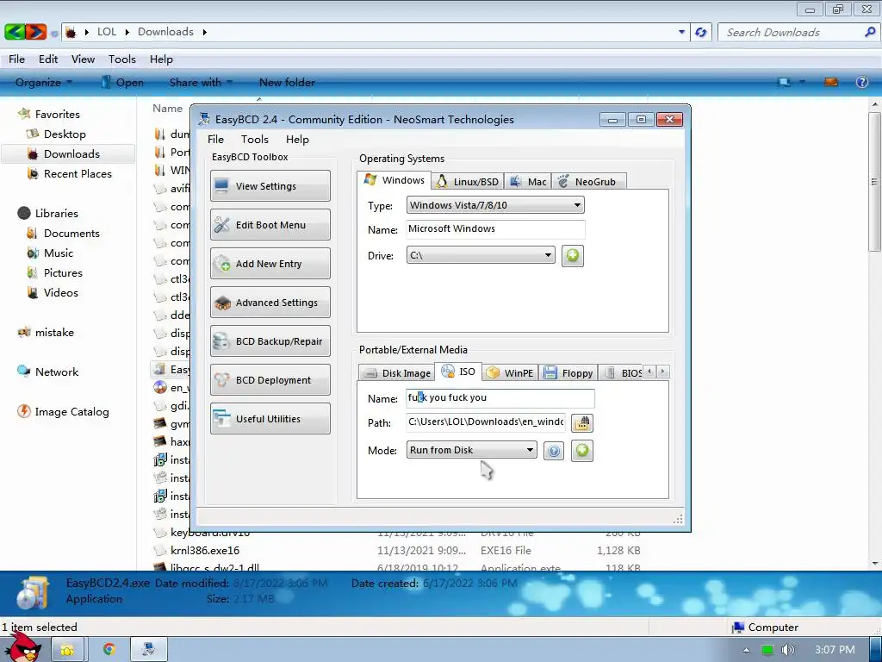Switch to the Windows OS tab
Screen dimensions: 882x662
point(394,180)
